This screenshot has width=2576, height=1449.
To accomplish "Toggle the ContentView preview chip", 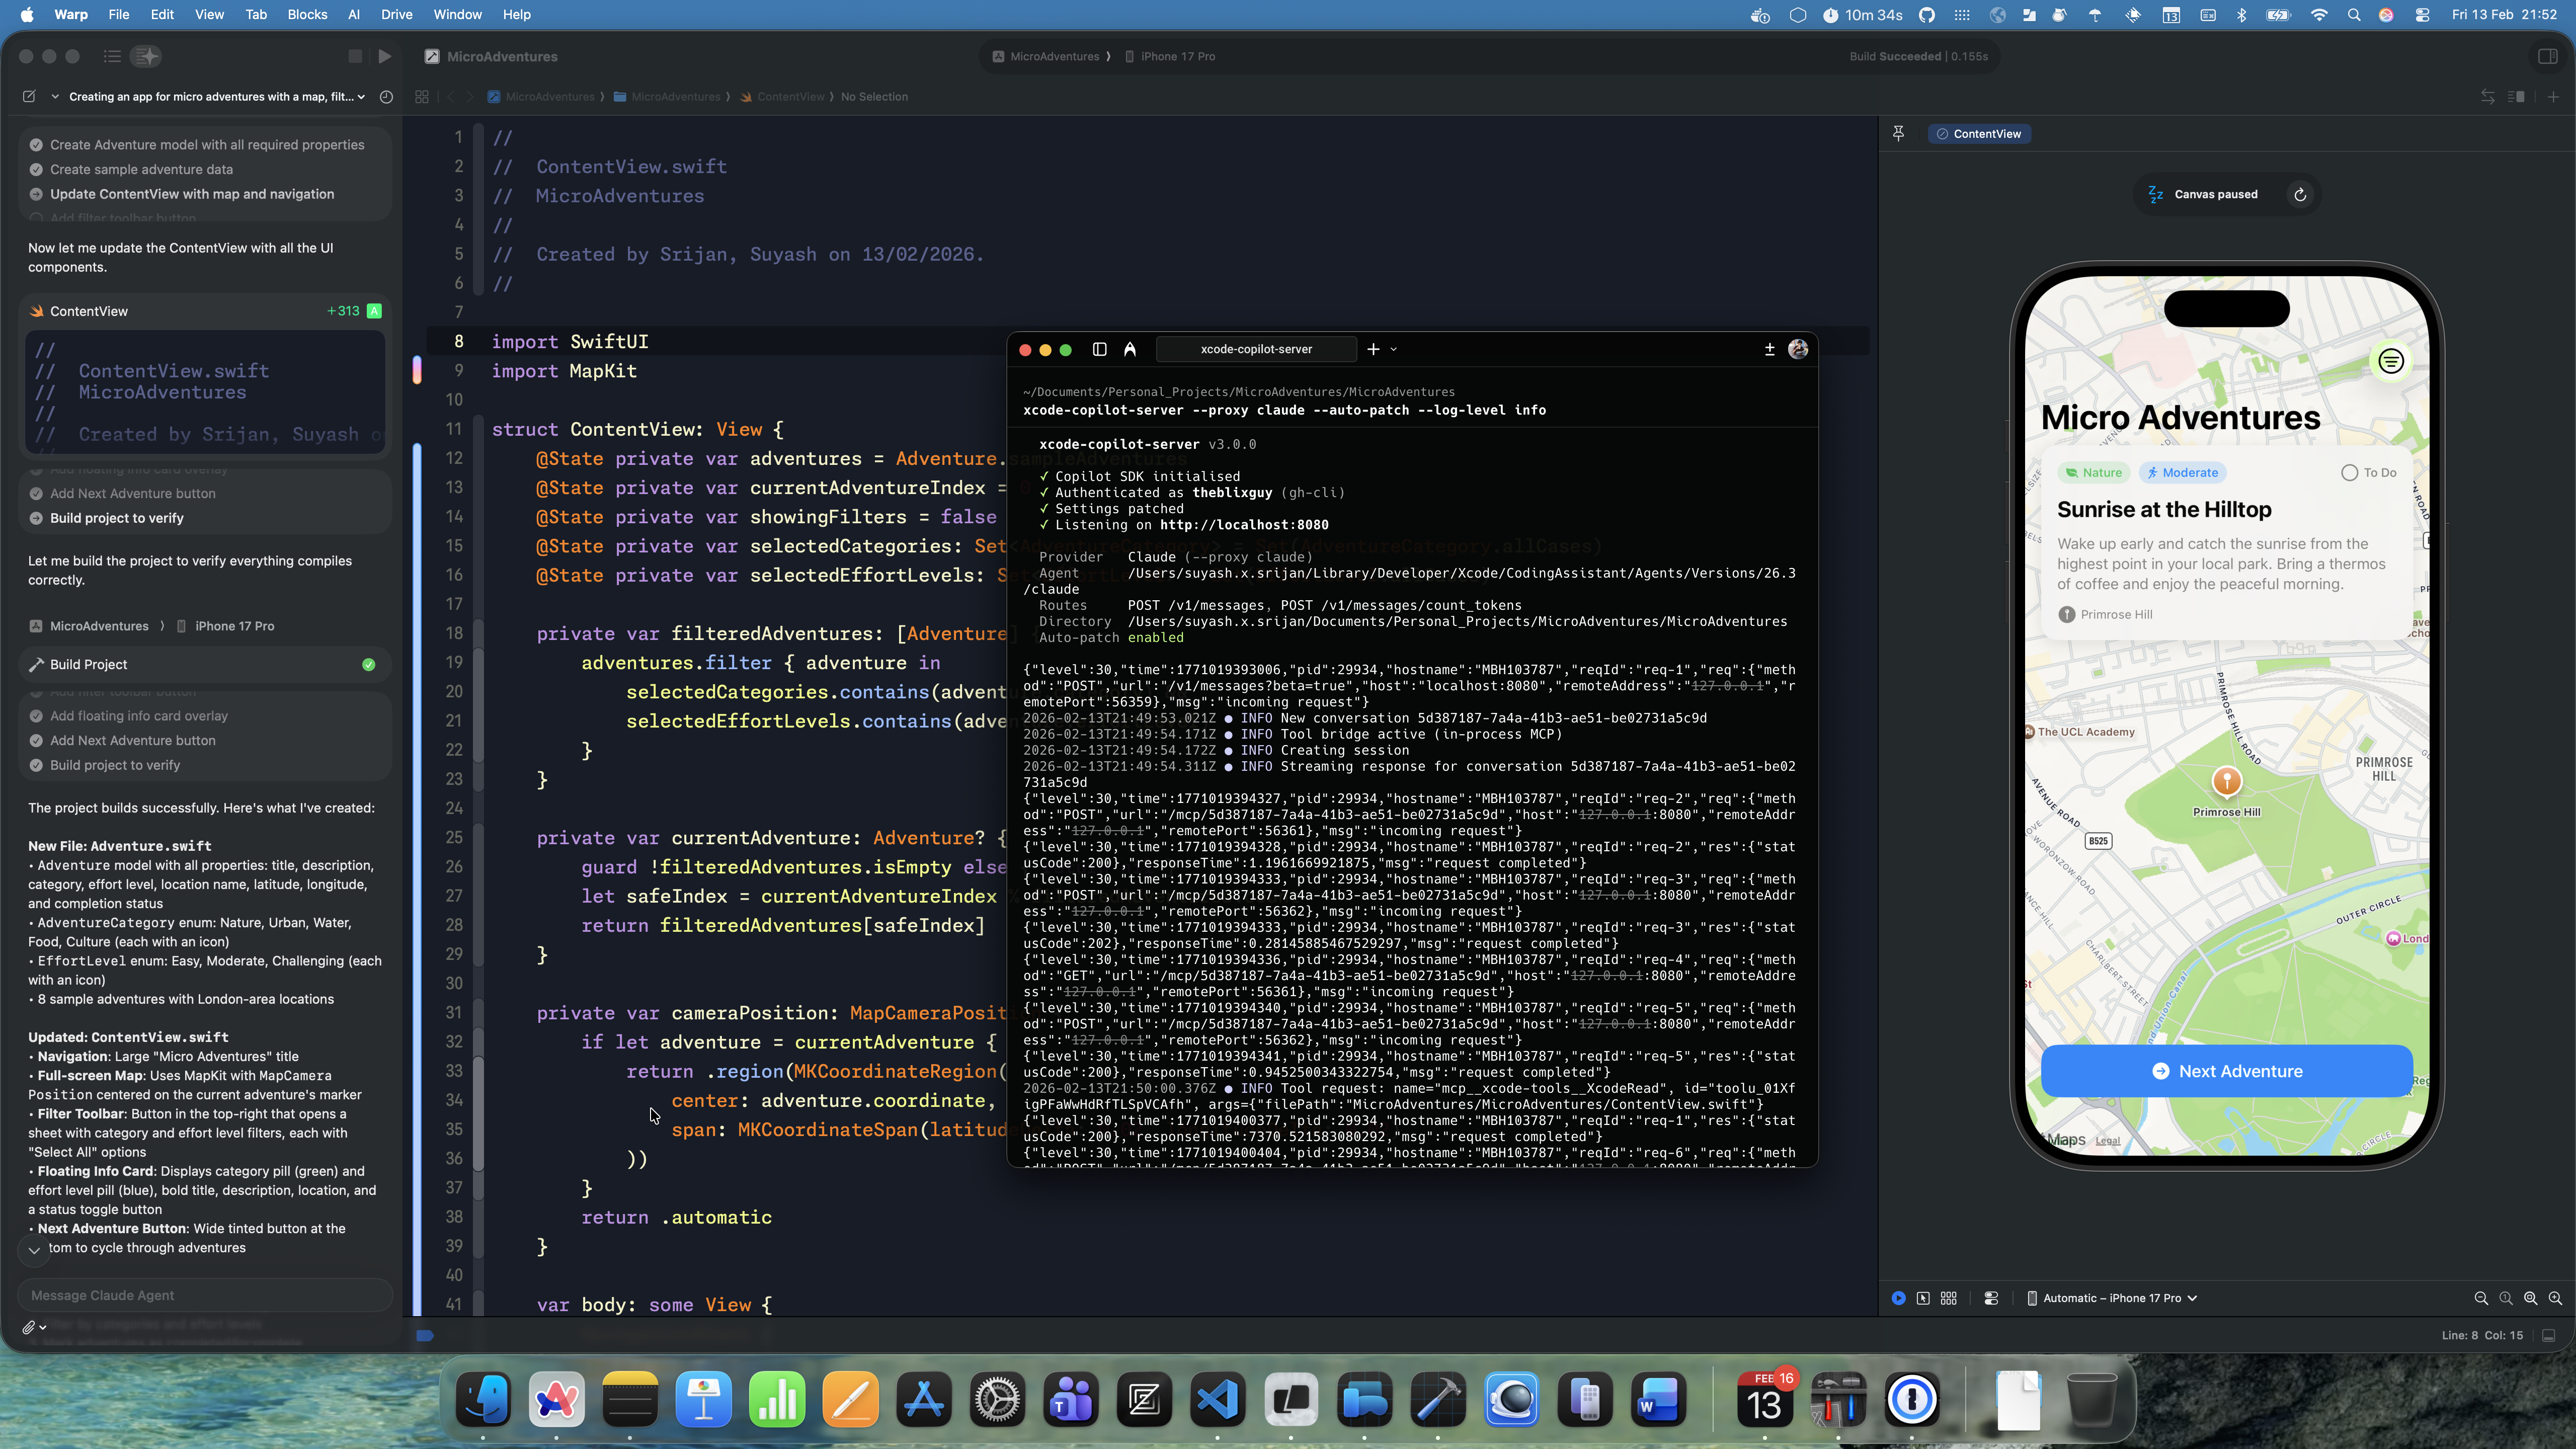I will (x=1979, y=133).
